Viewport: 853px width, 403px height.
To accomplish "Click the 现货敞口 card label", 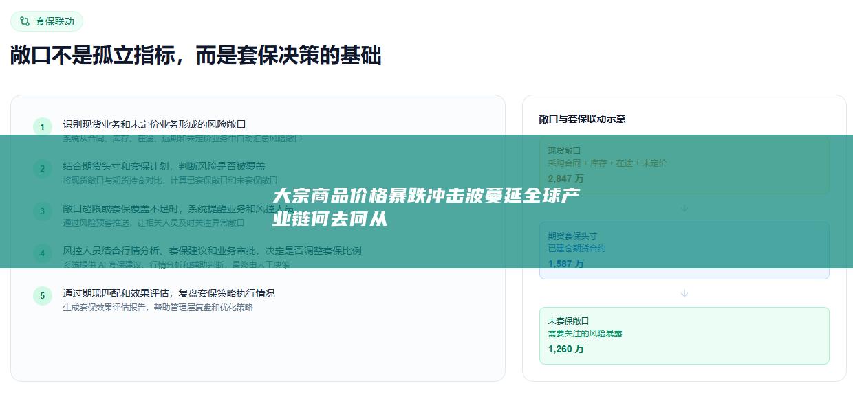I will (x=565, y=151).
